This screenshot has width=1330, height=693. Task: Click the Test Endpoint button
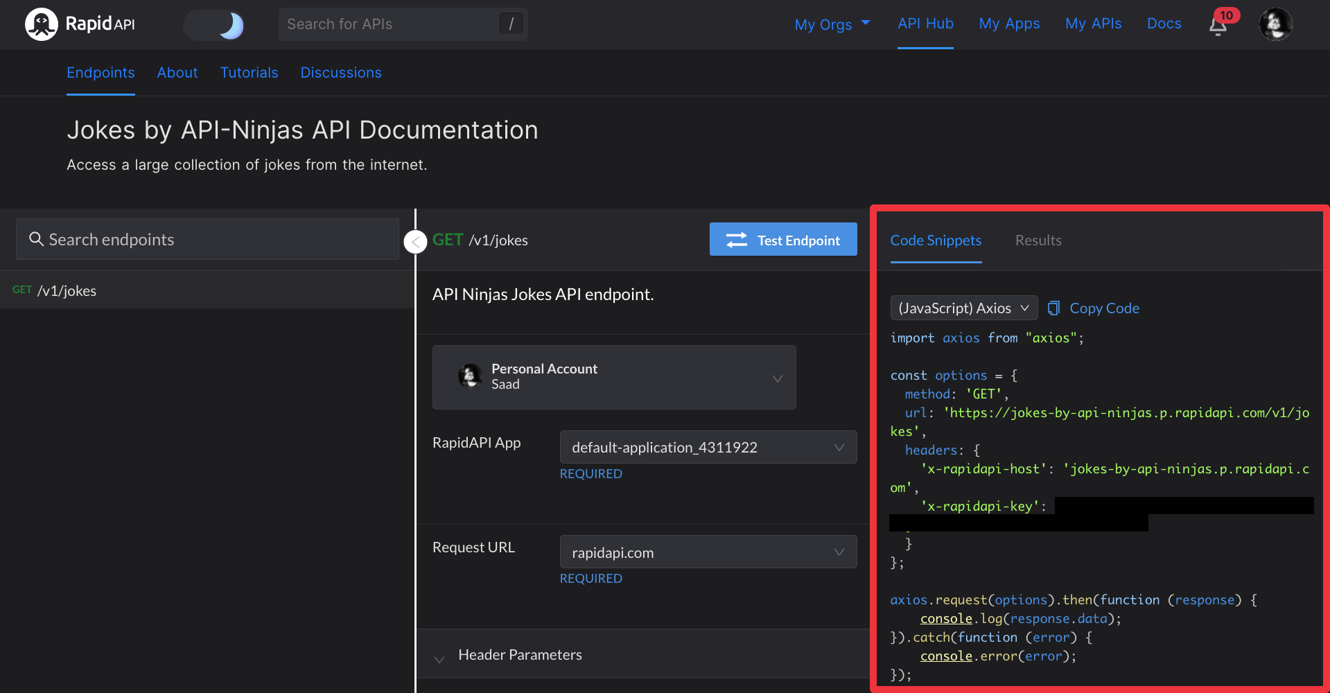coord(783,240)
